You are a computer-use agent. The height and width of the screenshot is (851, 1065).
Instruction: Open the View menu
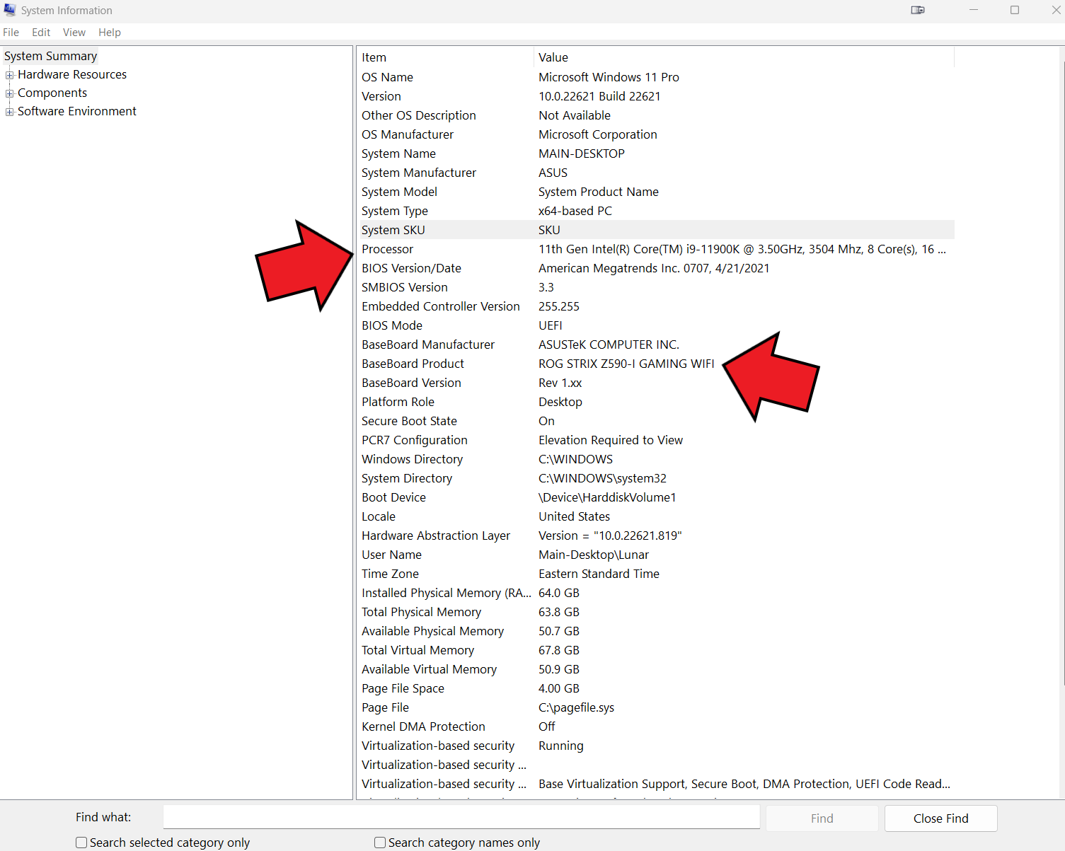[x=74, y=33]
